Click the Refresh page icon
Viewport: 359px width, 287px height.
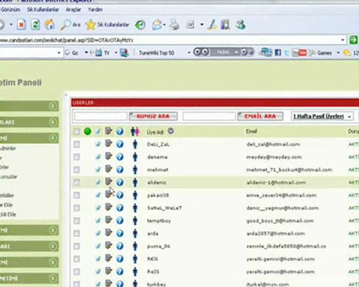coord(36,24)
